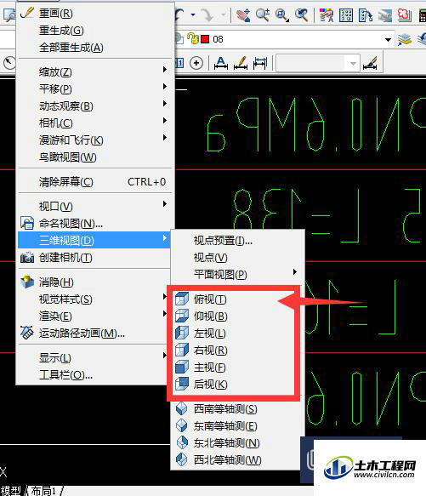Select Viewpoint (视点) submenu item
The width and height of the screenshot is (426, 496).
(238, 258)
